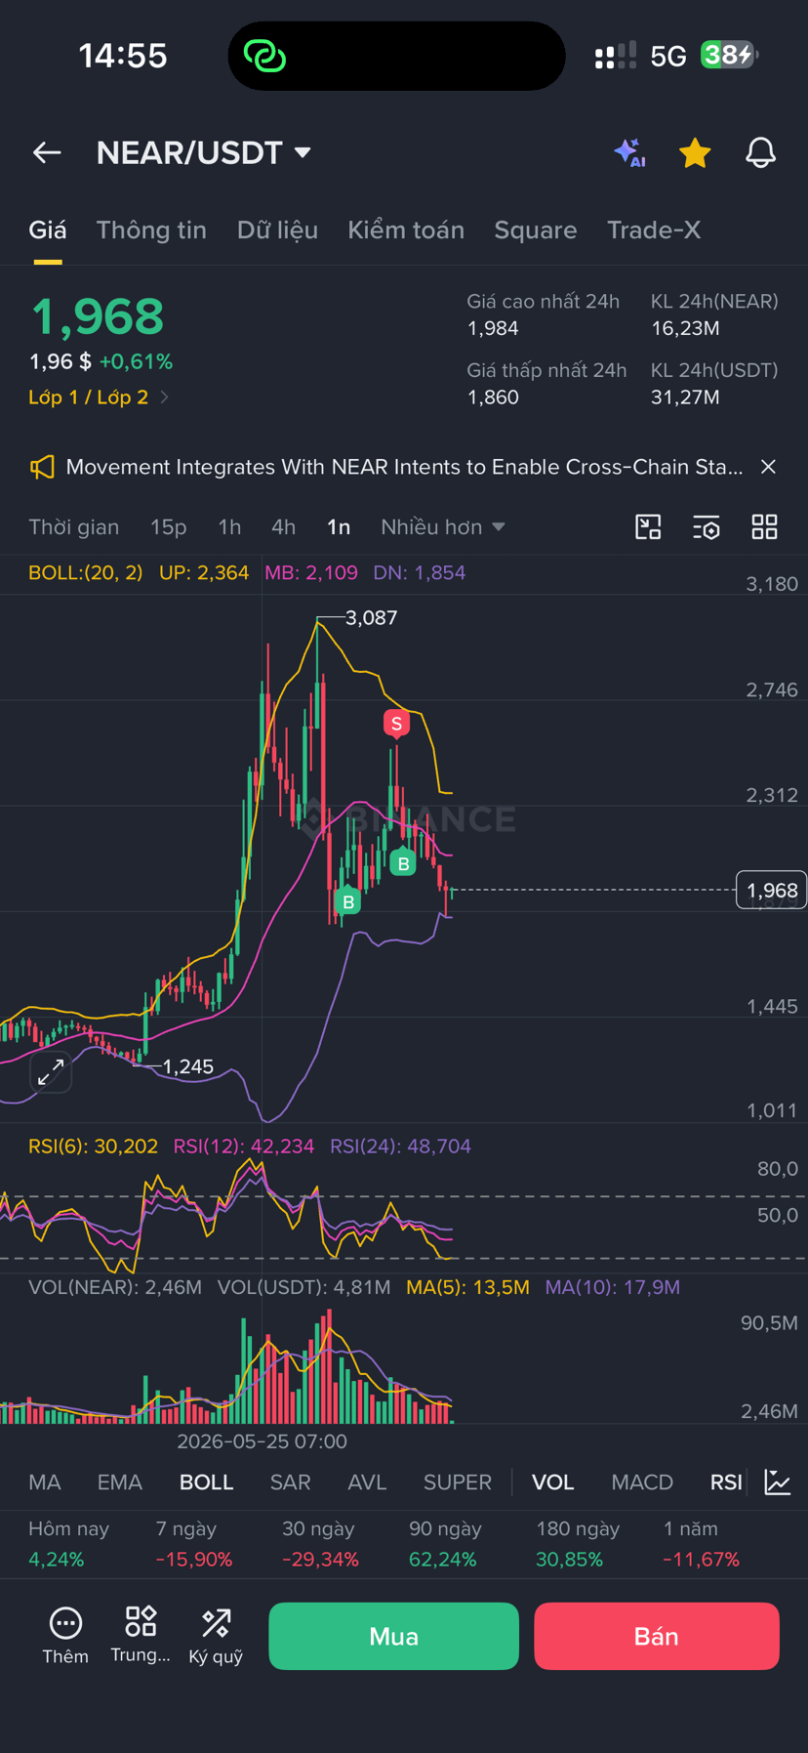Switch to the Trade-X tab

click(x=654, y=230)
